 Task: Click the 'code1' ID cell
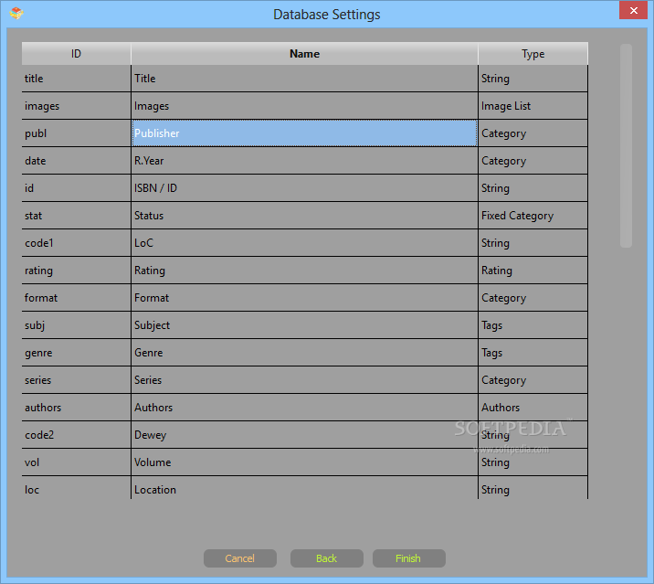[77, 243]
